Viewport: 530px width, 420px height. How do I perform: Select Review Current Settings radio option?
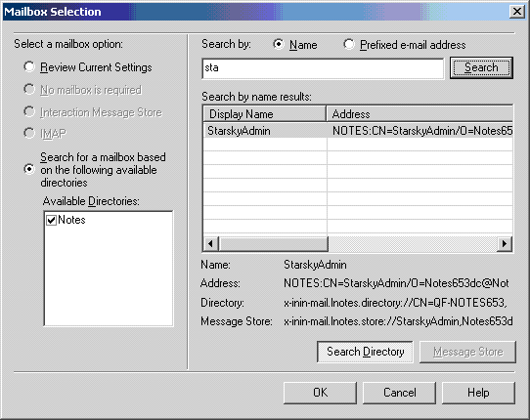(x=29, y=66)
